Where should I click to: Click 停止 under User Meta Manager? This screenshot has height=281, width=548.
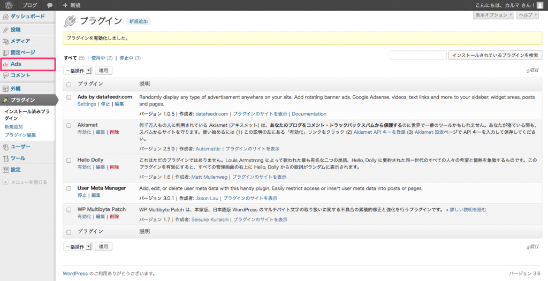pos(82,195)
